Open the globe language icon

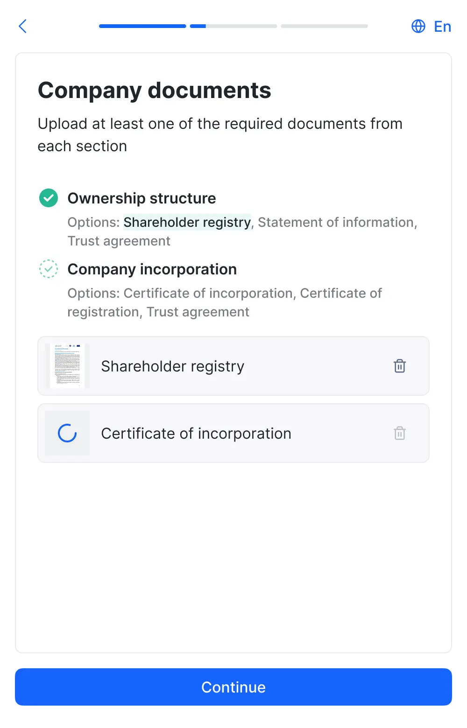(418, 26)
